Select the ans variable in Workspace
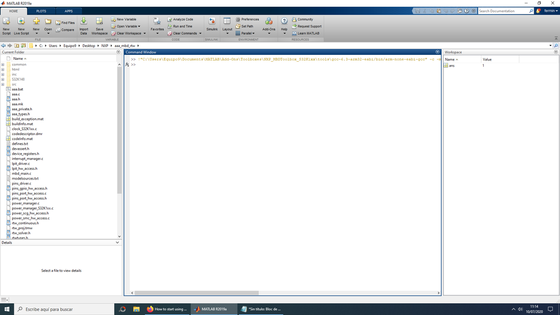560x315 pixels. (451, 66)
